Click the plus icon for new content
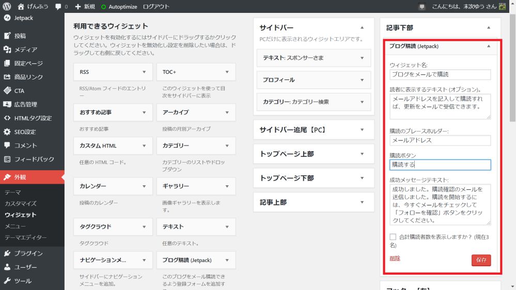Viewport: 516px width, 290px height. click(78, 7)
